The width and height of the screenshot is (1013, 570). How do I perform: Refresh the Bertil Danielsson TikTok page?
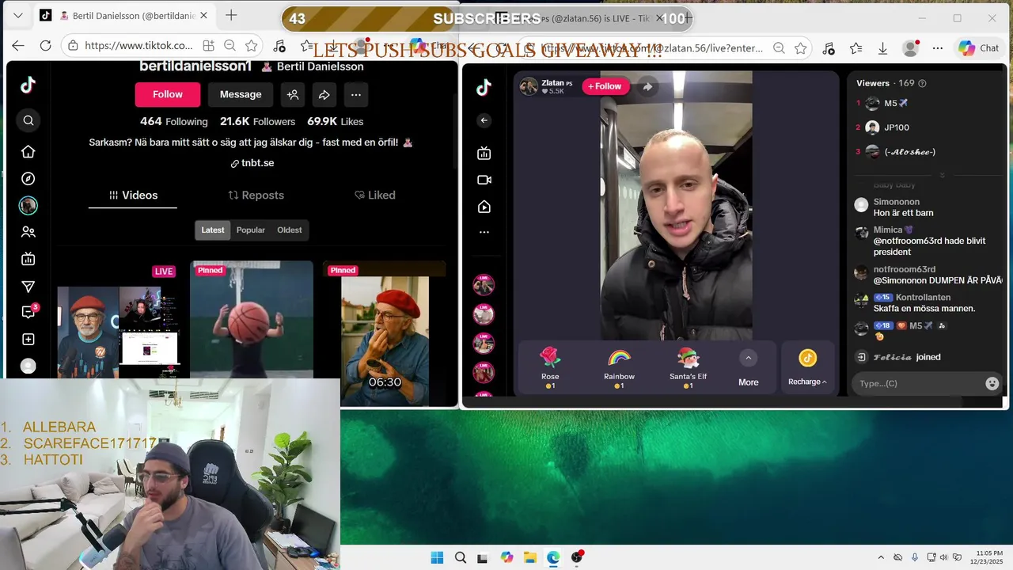pyautogui.click(x=45, y=46)
